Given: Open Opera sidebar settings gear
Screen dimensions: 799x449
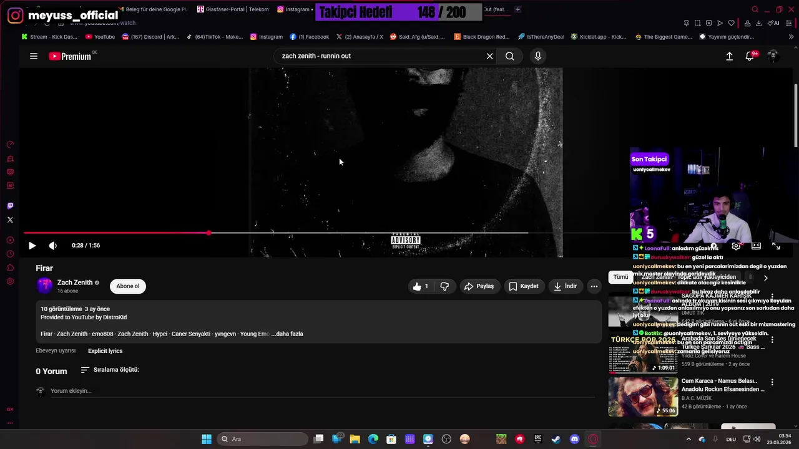Looking at the screenshot, I should click(x=10, y=281).
